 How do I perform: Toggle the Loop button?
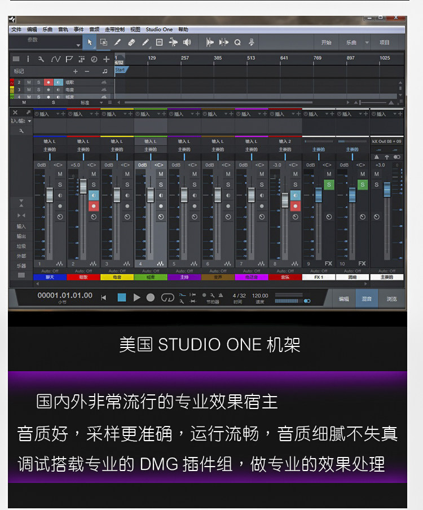coord(168,298)
